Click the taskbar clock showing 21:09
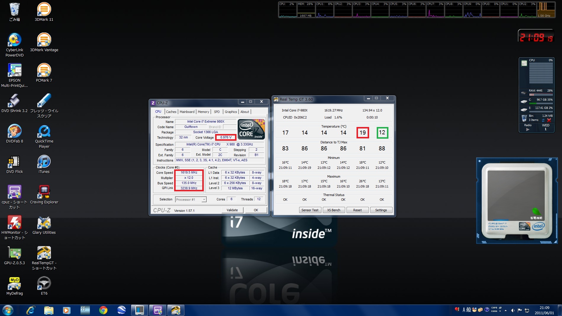Viewport: 562px width, 316px height. click(x=544, y=310)
